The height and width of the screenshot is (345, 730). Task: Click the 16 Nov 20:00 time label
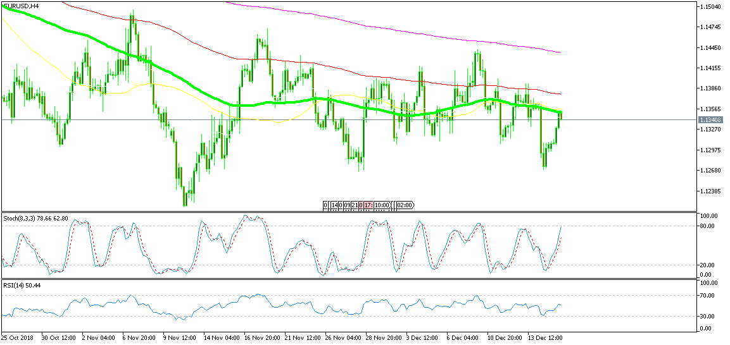[x=263, y=338]
